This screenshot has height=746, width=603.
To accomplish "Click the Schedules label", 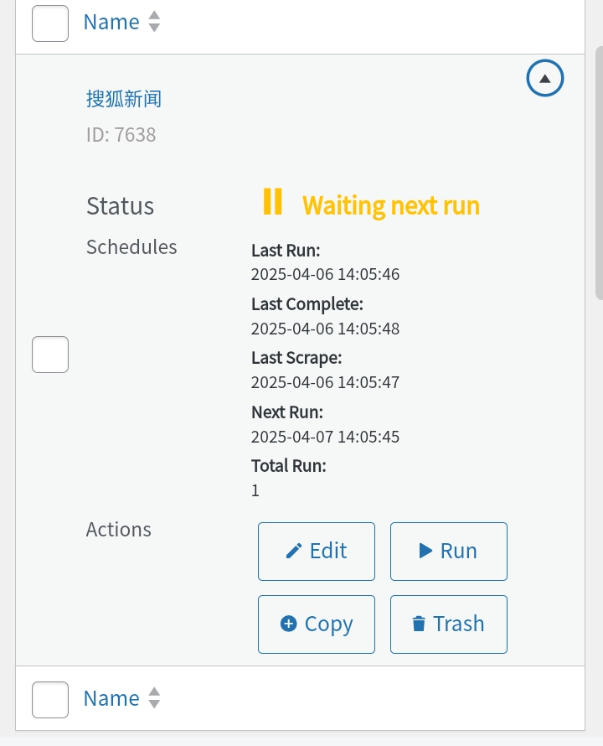I will point(131,247).
